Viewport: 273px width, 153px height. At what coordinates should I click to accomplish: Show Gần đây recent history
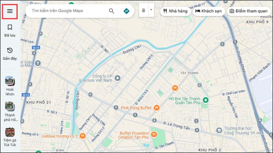tap(10, 54)
